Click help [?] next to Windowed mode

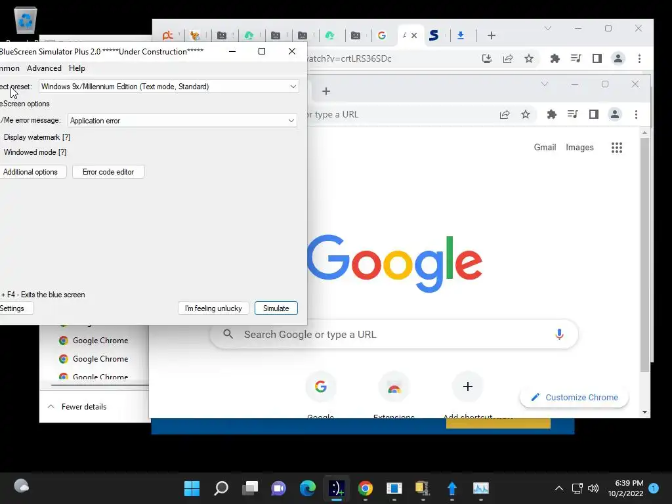click(62, 152)
